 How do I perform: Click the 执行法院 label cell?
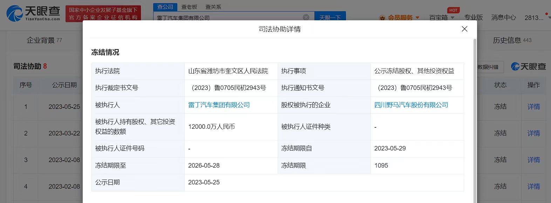point(138,71)
